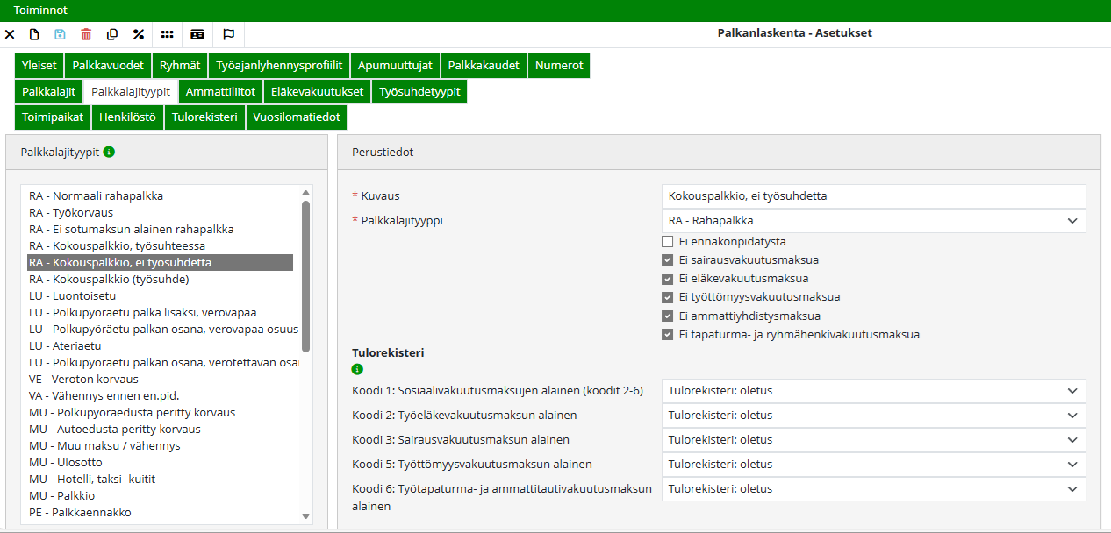Click the nine-dot grid icon
Image resolution: width=1111 pixels, height=533 pixels.
point(167,34)
